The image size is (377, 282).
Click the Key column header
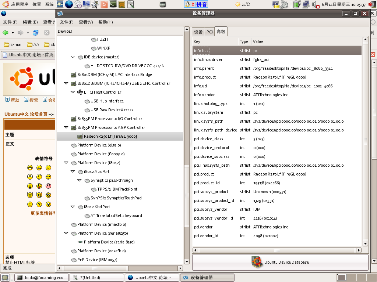(215, 41)
